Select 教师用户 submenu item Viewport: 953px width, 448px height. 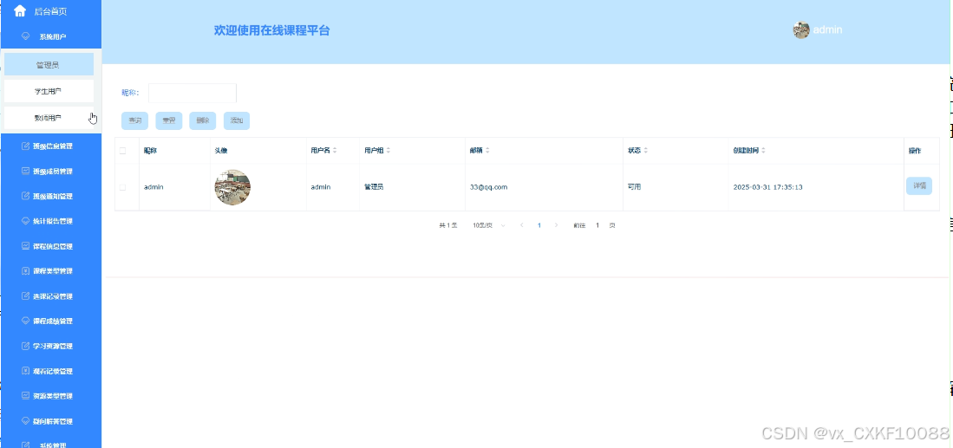pyautogui.click(x=49, y=118)
